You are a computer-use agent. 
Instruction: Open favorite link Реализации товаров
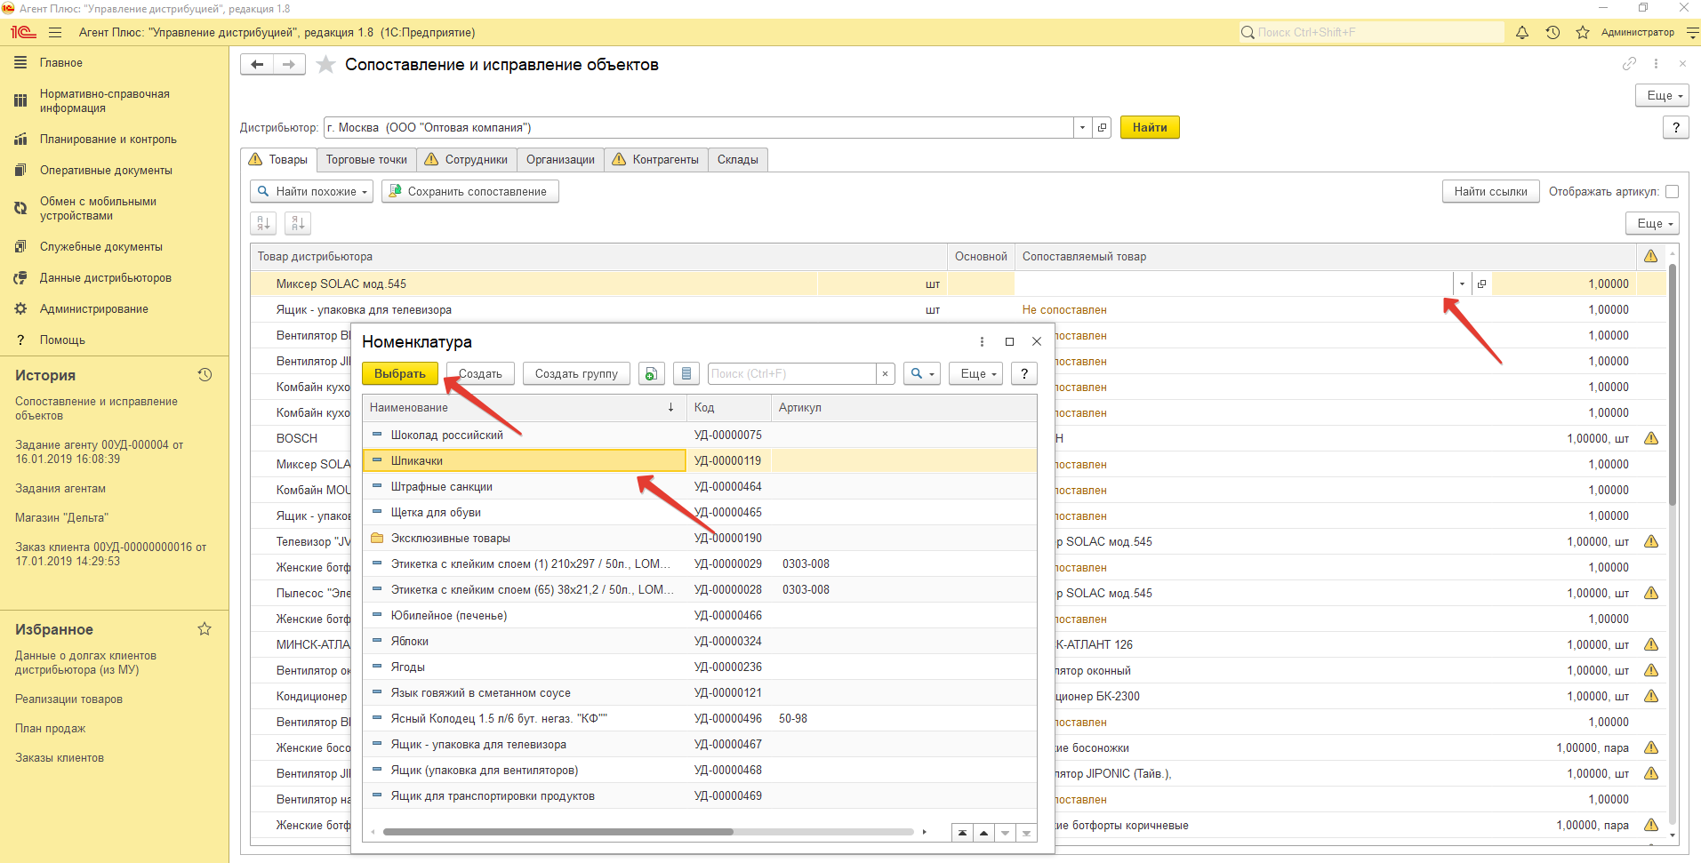[x=68, y=699]
